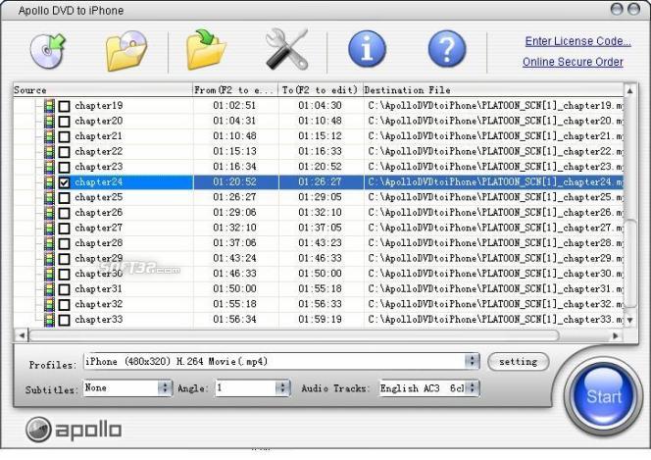Select the chapter23 row
The height and width of the screenshot is (460, 651).
pyautogui.click(x=319, y=167)
